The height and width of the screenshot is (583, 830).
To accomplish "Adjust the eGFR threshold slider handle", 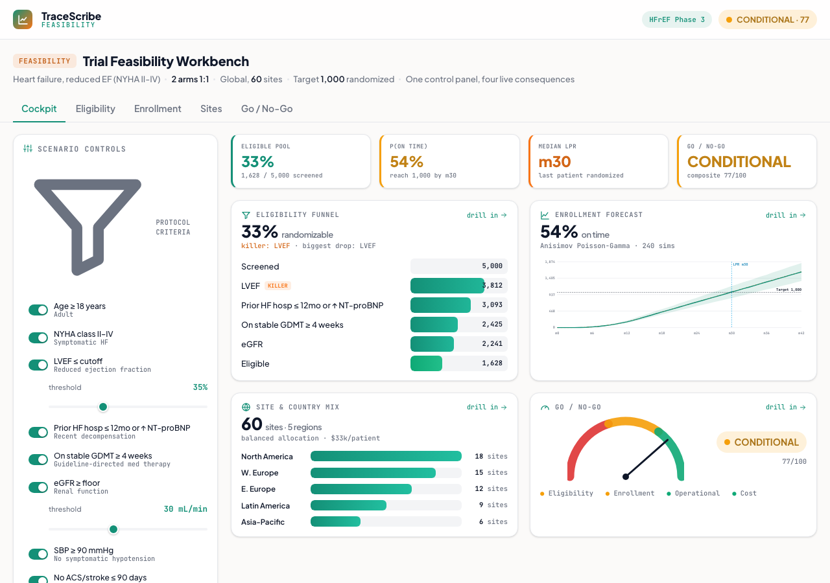I will point(113,529).
